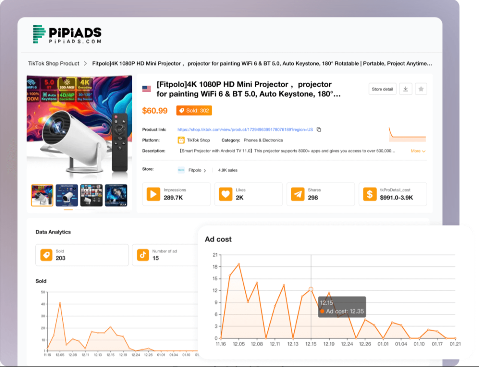Click the product title heading

coord(248,89)
